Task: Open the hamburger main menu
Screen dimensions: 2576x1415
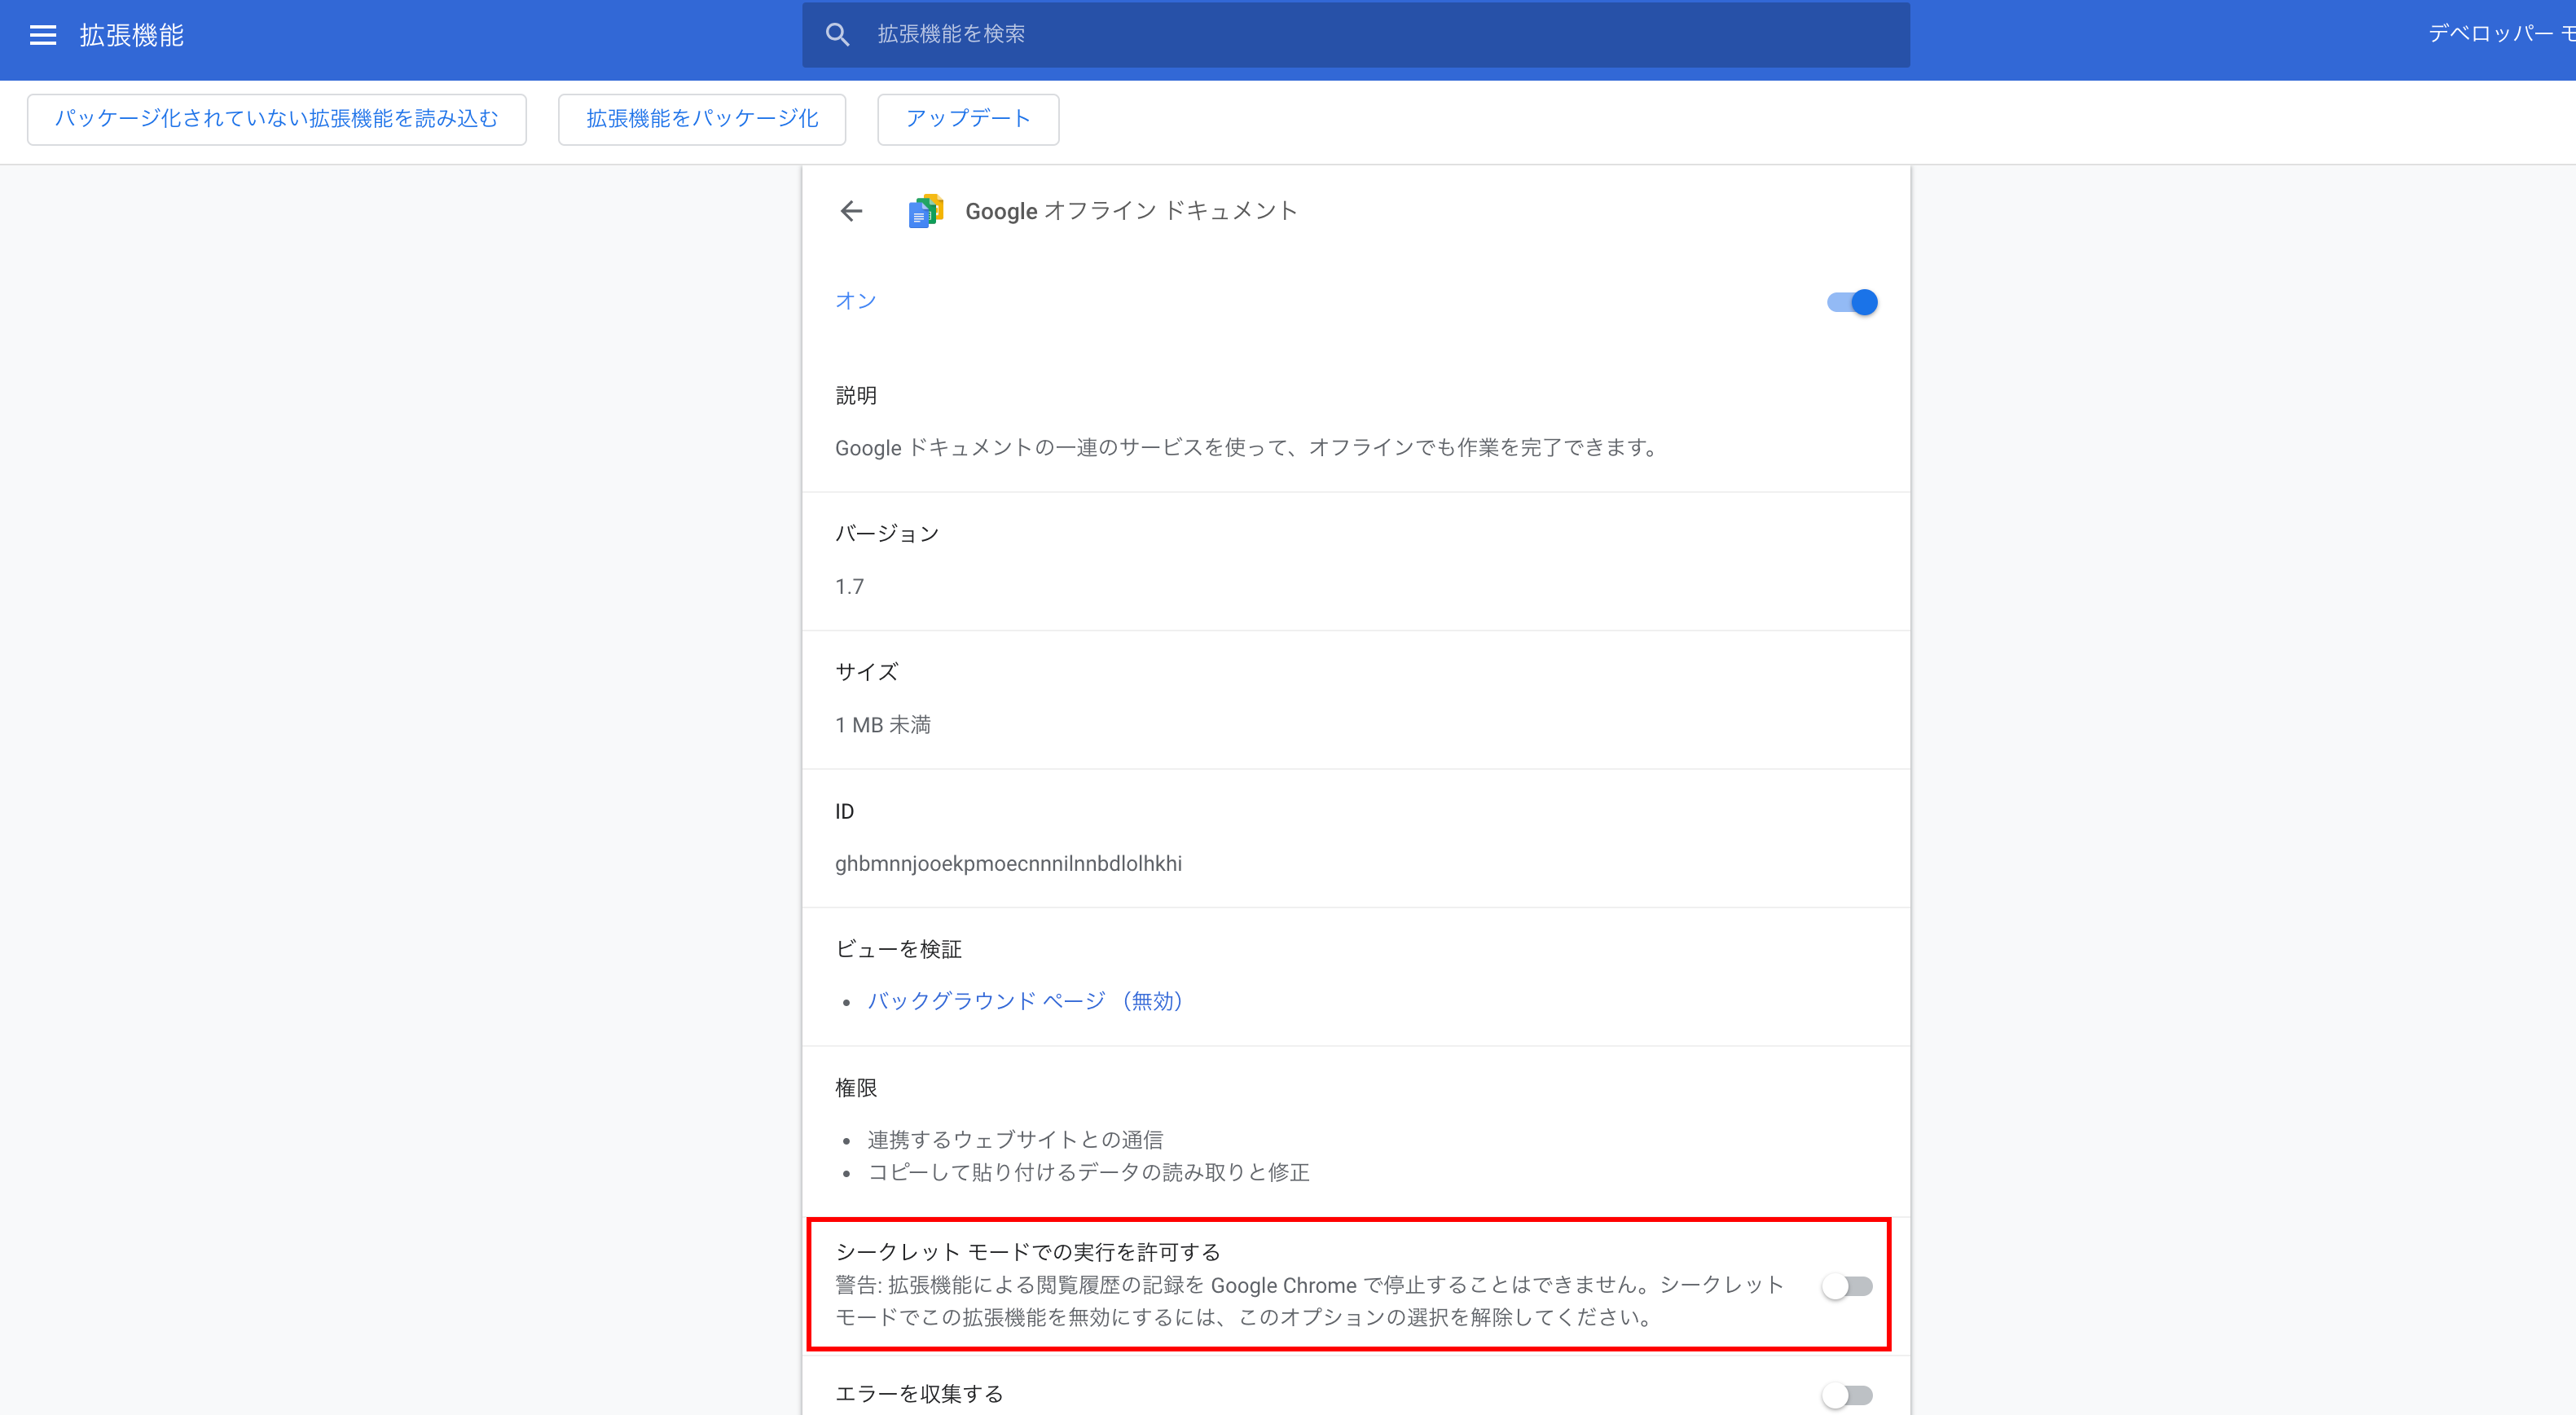Action: 42,35
